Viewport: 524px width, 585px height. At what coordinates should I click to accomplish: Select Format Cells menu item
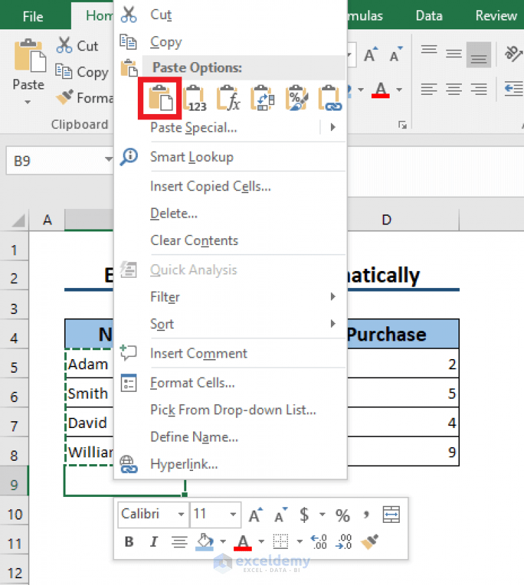[x=230, y=382]
